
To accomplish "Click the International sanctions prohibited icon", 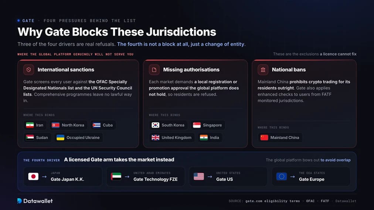I will [28, 70].
